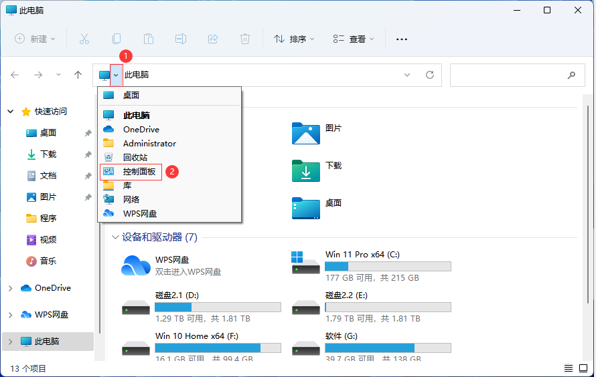Click the 此电脑 icon in address bar

(104, 75)
